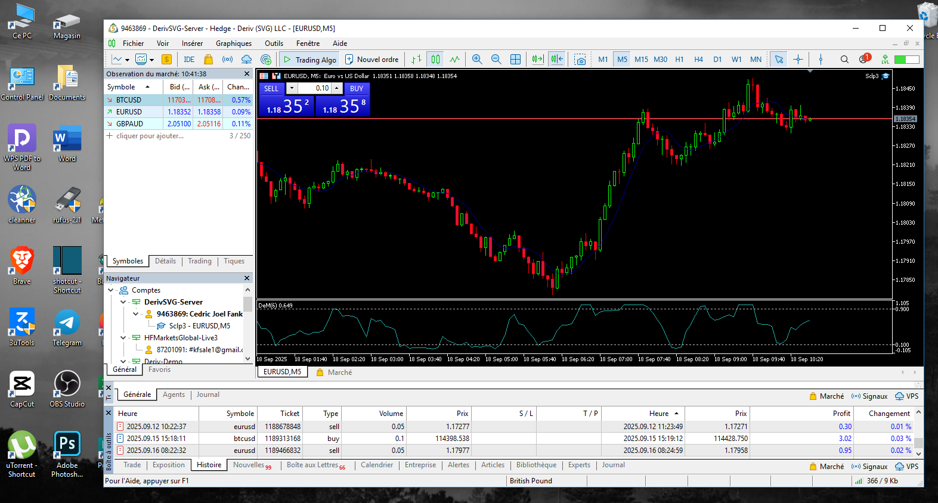Click the tile windows grid icon
The height and width of the screenshot is (503, 938).
[x=515, y=59]
